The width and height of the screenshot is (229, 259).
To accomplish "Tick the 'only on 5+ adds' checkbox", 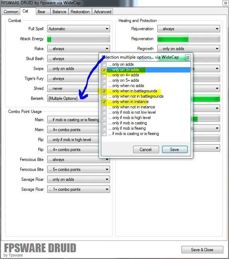I will pyautogui.click(x=104, y=81).
